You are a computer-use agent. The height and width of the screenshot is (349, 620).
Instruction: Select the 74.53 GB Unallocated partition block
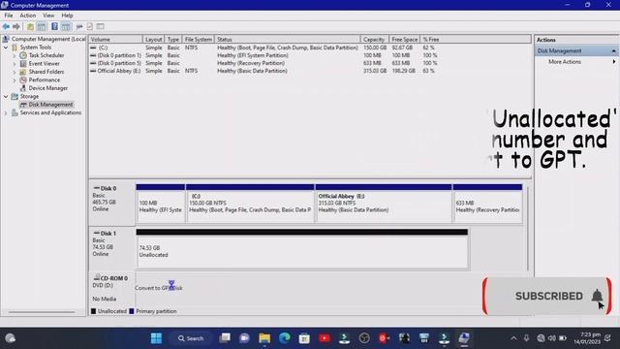pos(301,249)
